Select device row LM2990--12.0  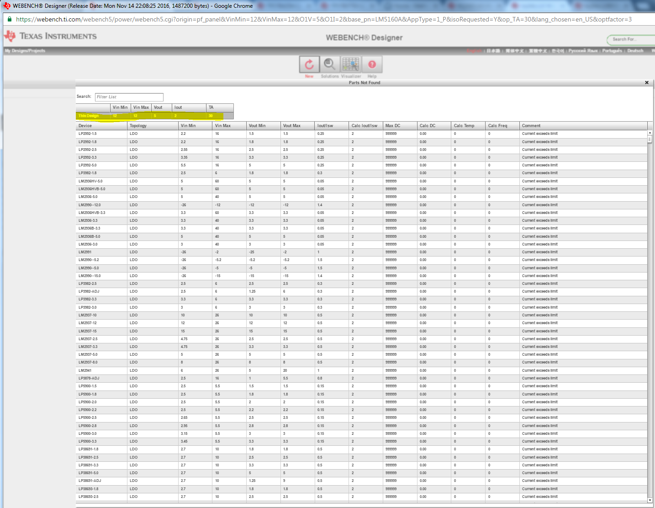361,205
